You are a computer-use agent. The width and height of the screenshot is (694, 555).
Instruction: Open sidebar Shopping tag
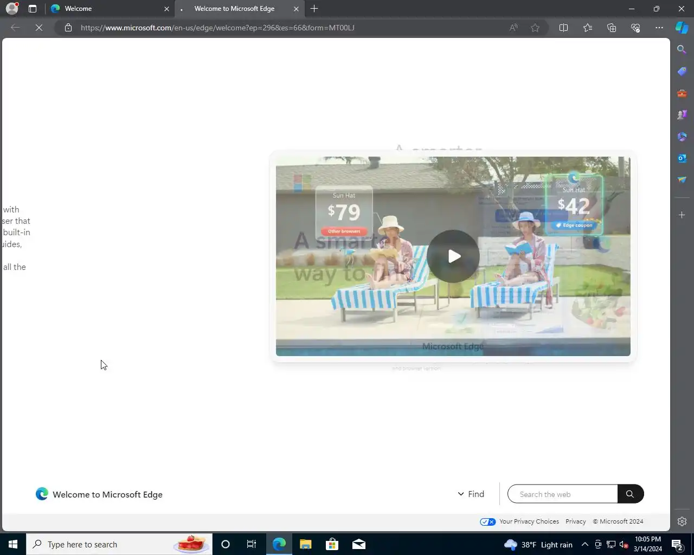coord(682,72)
